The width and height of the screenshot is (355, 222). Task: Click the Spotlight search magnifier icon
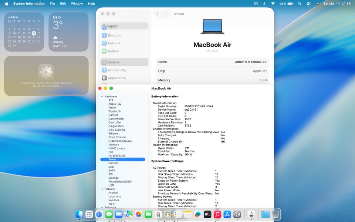(x=299, y=4)
